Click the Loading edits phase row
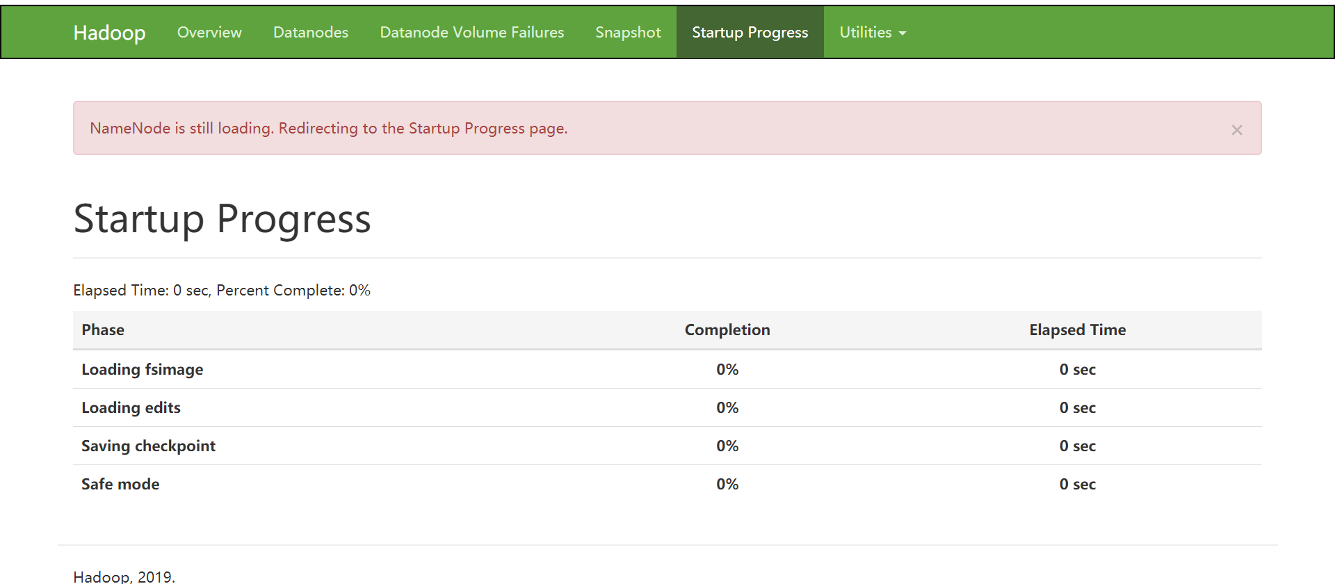The image size is (1335, 584). tap(131, 408)
